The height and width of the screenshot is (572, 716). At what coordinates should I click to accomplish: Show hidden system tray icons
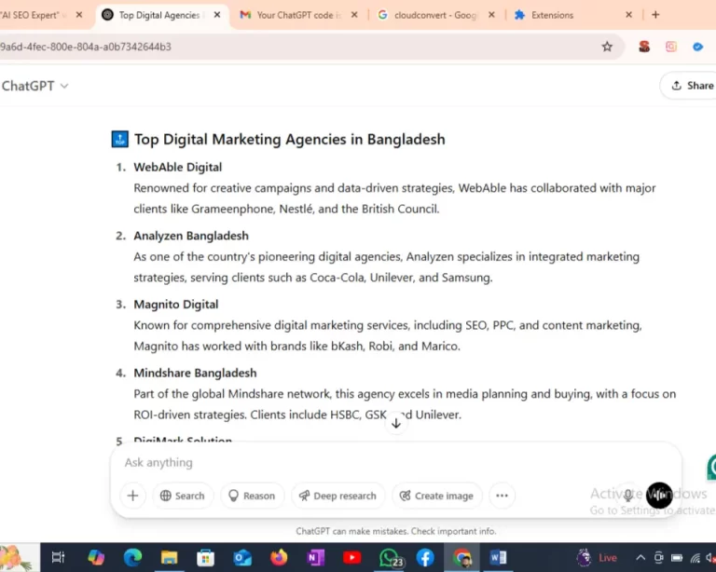click(640, 557)
